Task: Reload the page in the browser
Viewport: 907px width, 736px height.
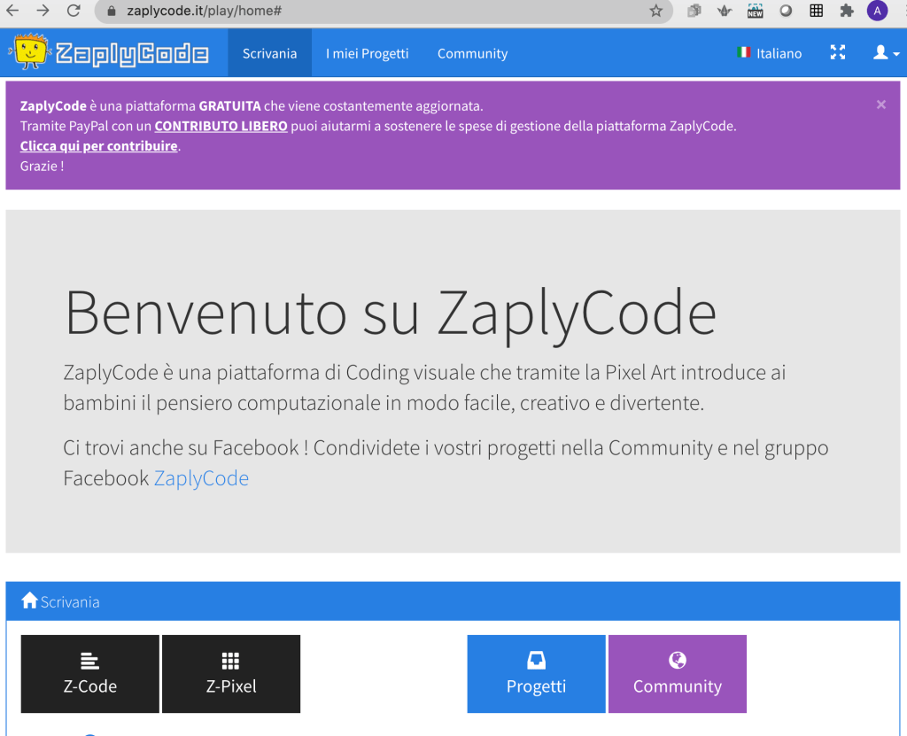Action: [74, 11]
